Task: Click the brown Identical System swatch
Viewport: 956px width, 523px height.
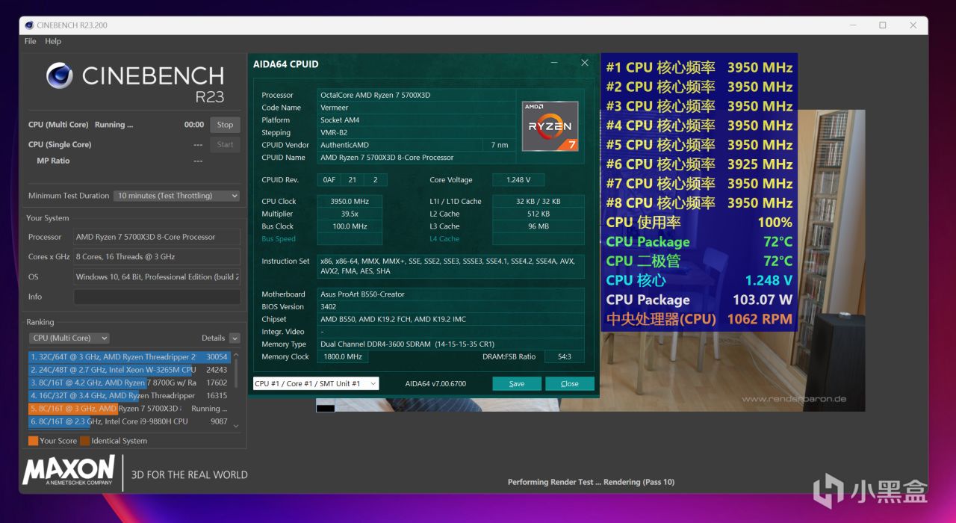Action: [x=84, y=441]
